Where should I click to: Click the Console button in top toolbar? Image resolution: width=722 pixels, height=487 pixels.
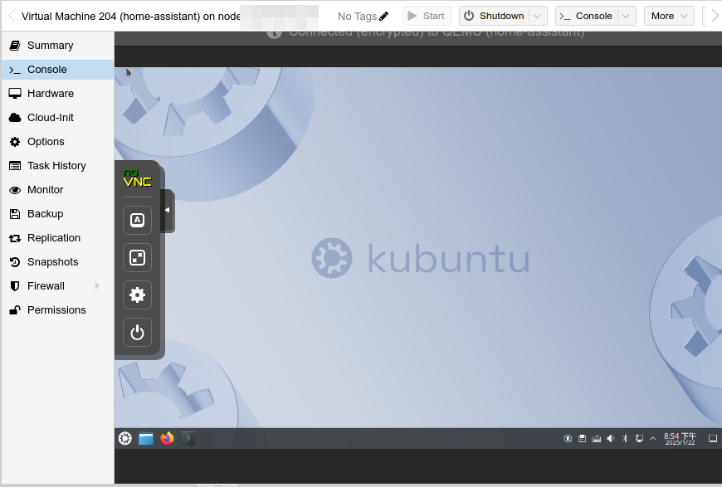point(586,16)
